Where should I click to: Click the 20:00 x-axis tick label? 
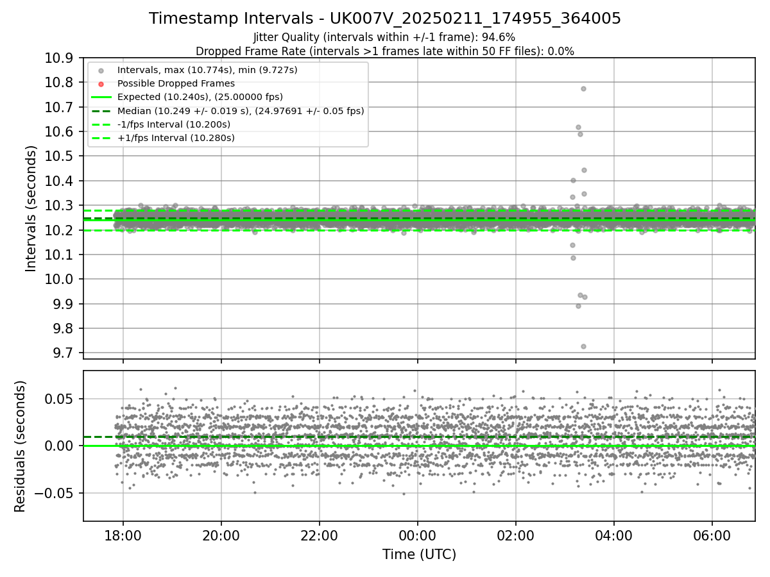click(x=221, y=535)
